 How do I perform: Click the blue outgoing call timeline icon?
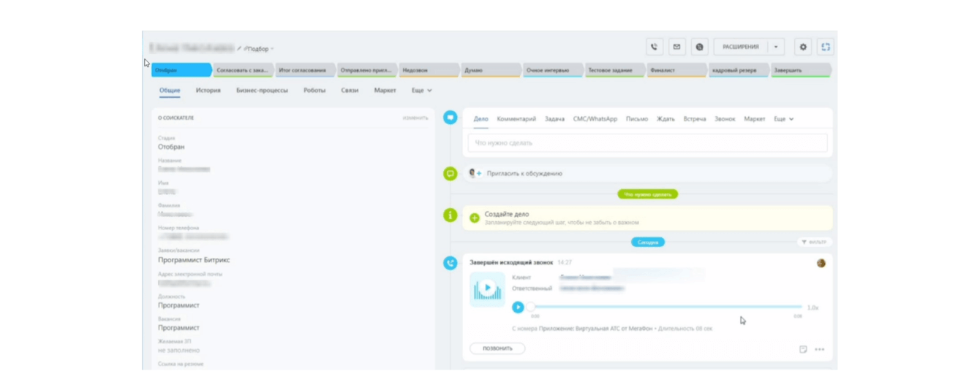451,263
